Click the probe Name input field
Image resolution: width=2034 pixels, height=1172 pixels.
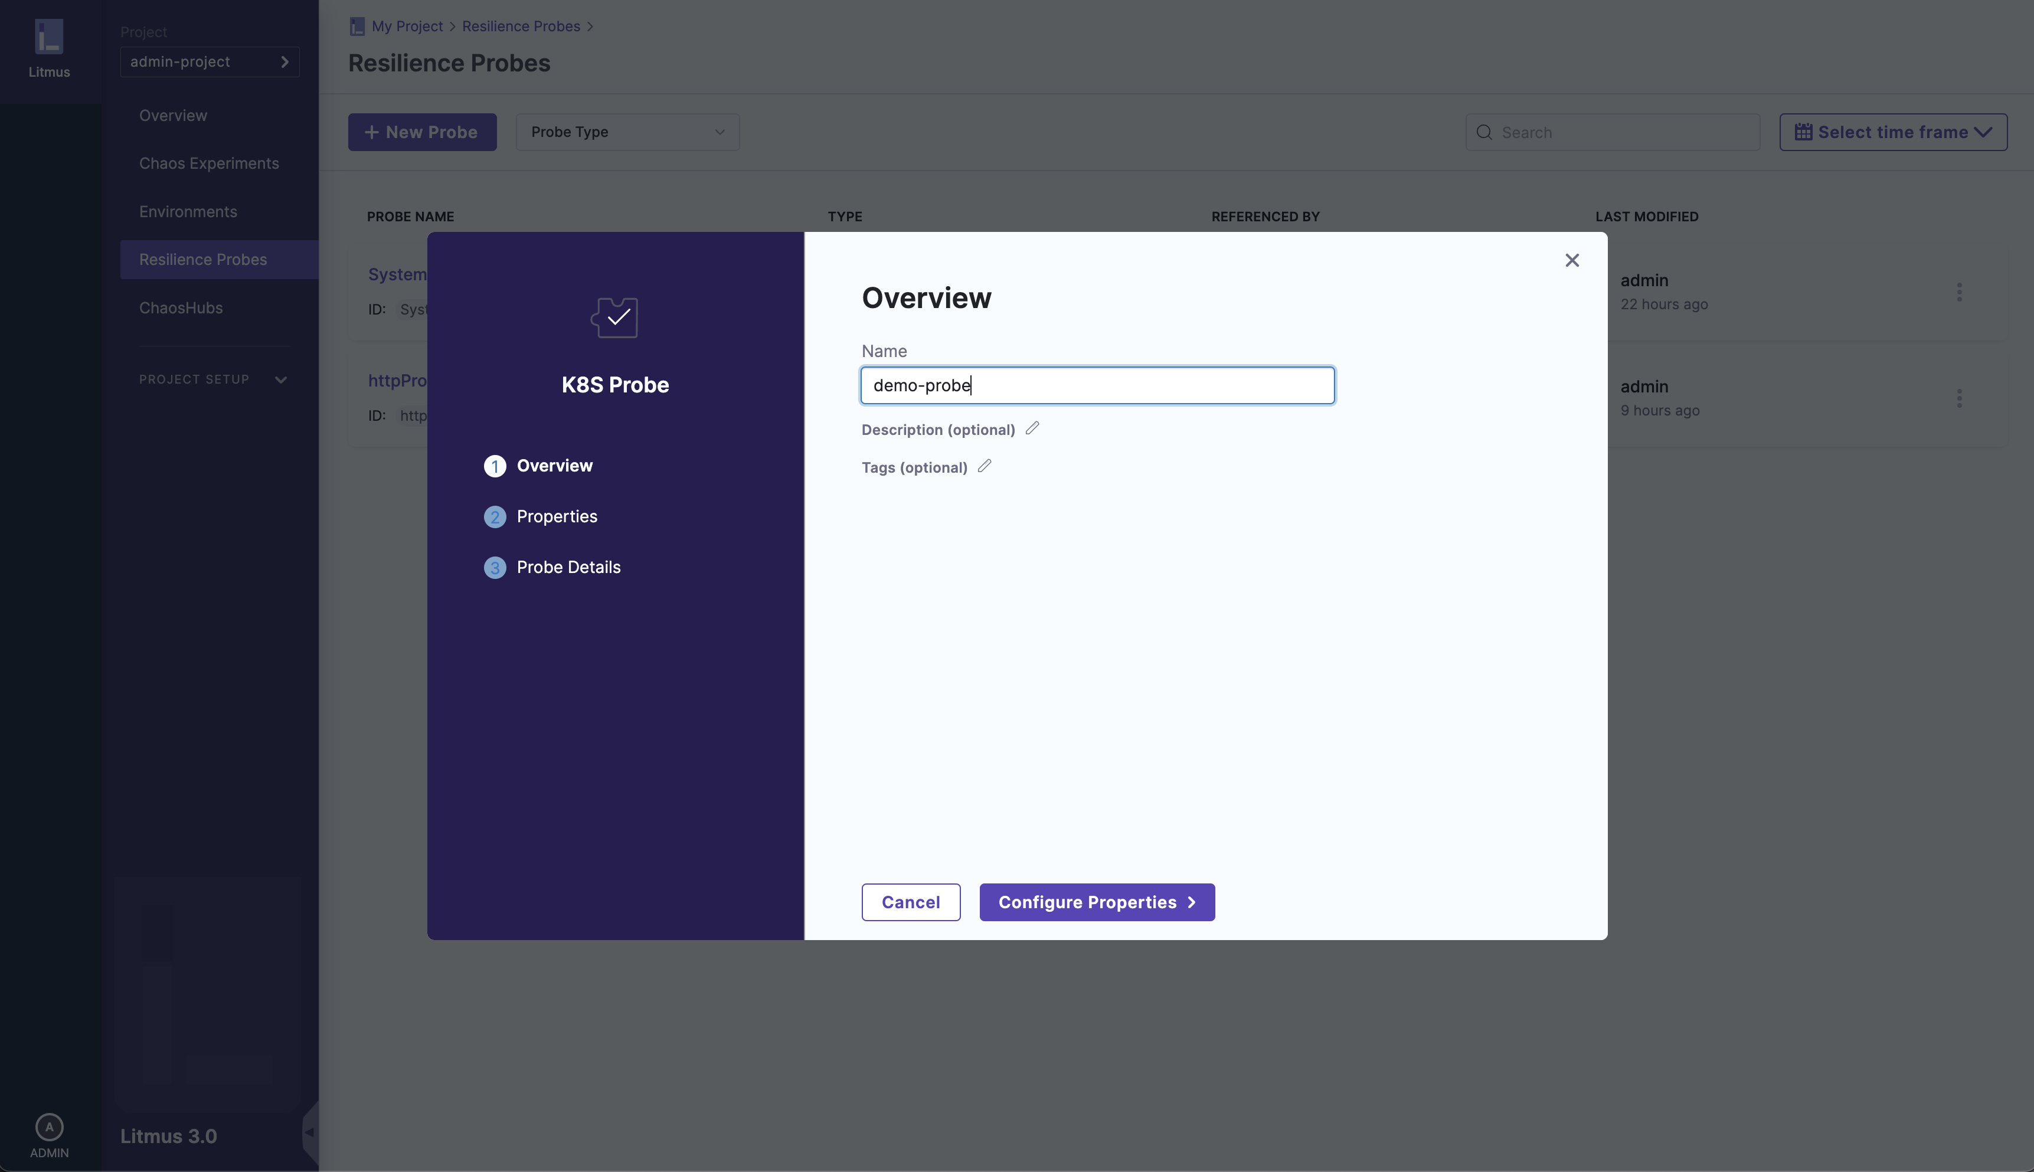(1097, 385)
